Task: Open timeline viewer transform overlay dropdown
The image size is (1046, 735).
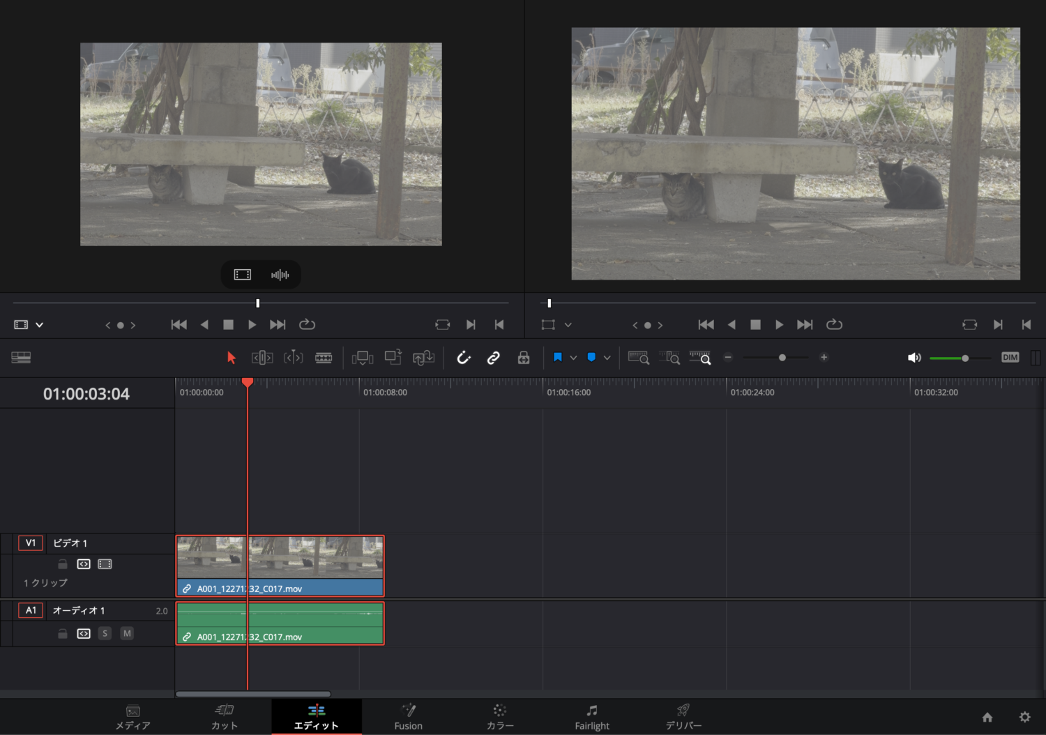Action: coord(568,325)
